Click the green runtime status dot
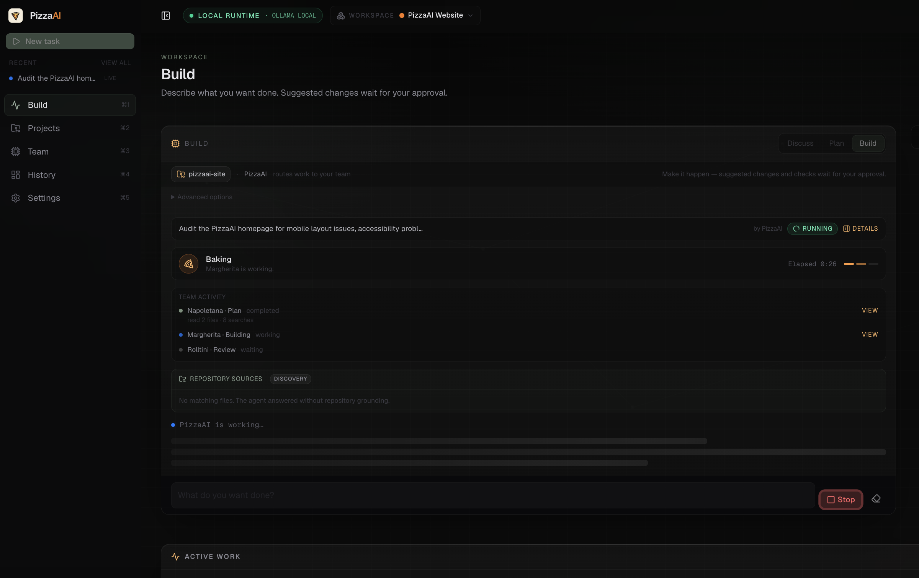The height and width of the screenshot is (578, 919). [x=191, y=16]
